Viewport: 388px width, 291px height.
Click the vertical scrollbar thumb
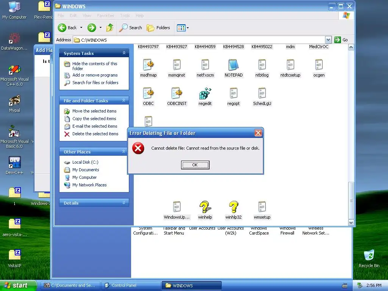point(351,200)
